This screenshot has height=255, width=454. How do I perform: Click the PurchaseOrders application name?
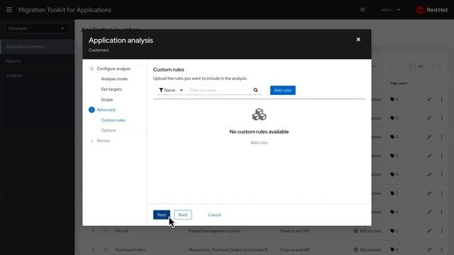click(131, 249)
